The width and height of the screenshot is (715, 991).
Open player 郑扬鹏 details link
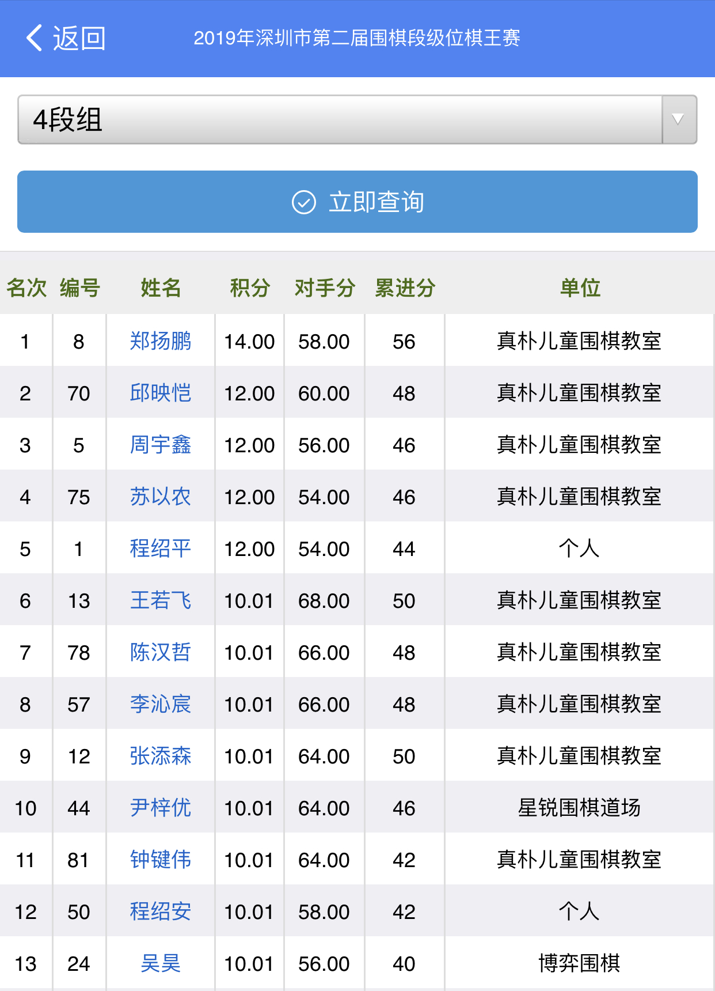coord(161,342)
